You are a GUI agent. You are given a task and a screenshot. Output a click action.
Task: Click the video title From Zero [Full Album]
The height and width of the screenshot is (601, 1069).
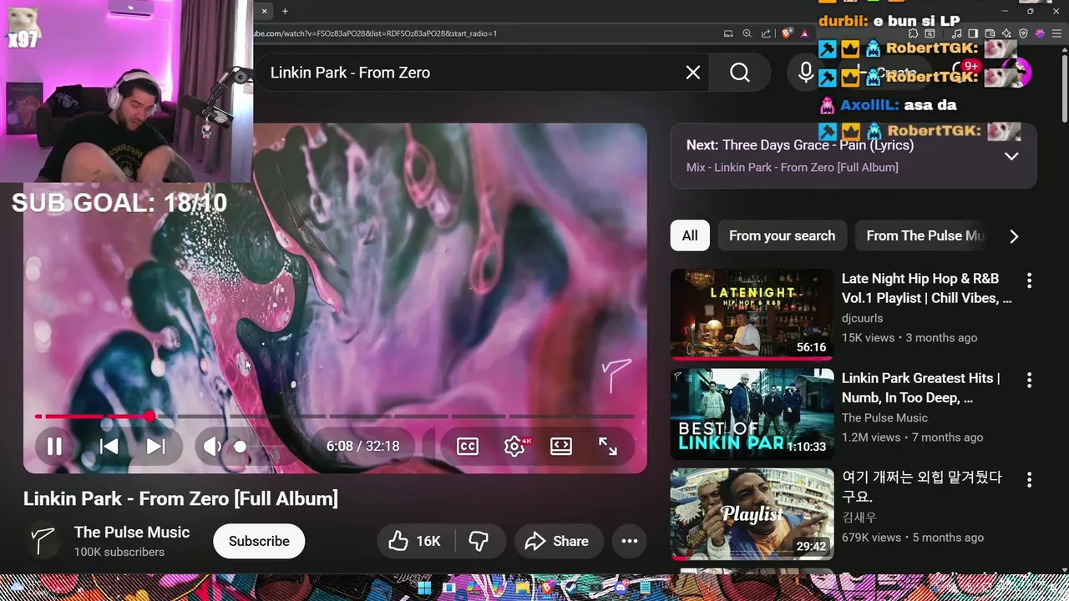(x=180, y=499)
